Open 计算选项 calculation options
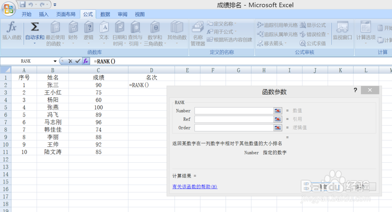 click(366, 32)
